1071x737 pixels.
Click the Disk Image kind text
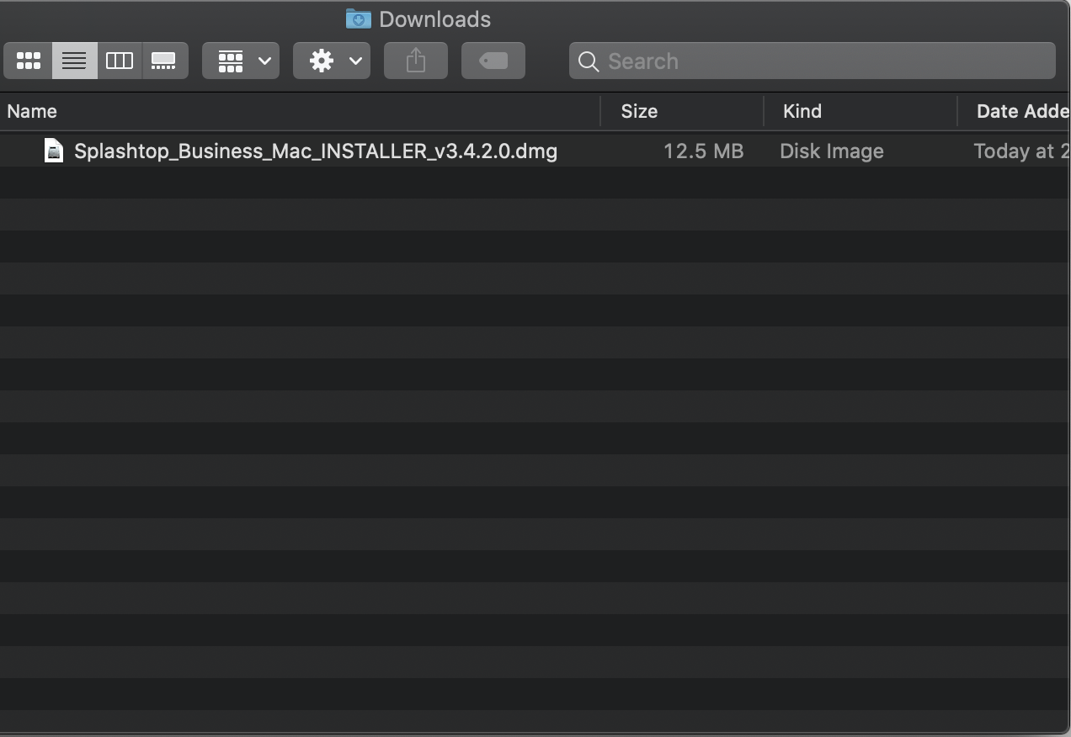pyautogui.click(x=831, y=151)
